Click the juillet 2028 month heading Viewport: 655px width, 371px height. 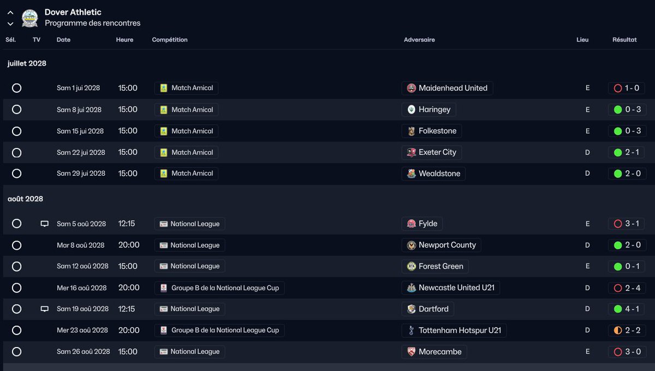click(27, 63)
